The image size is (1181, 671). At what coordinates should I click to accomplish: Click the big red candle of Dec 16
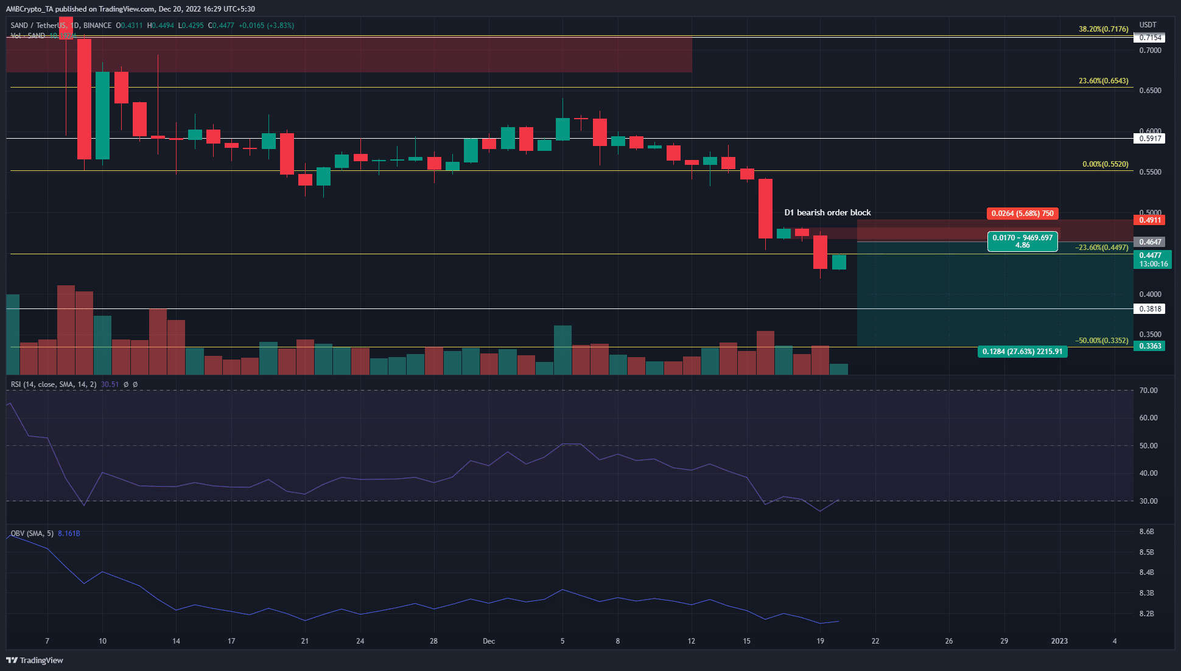[765, 209]
